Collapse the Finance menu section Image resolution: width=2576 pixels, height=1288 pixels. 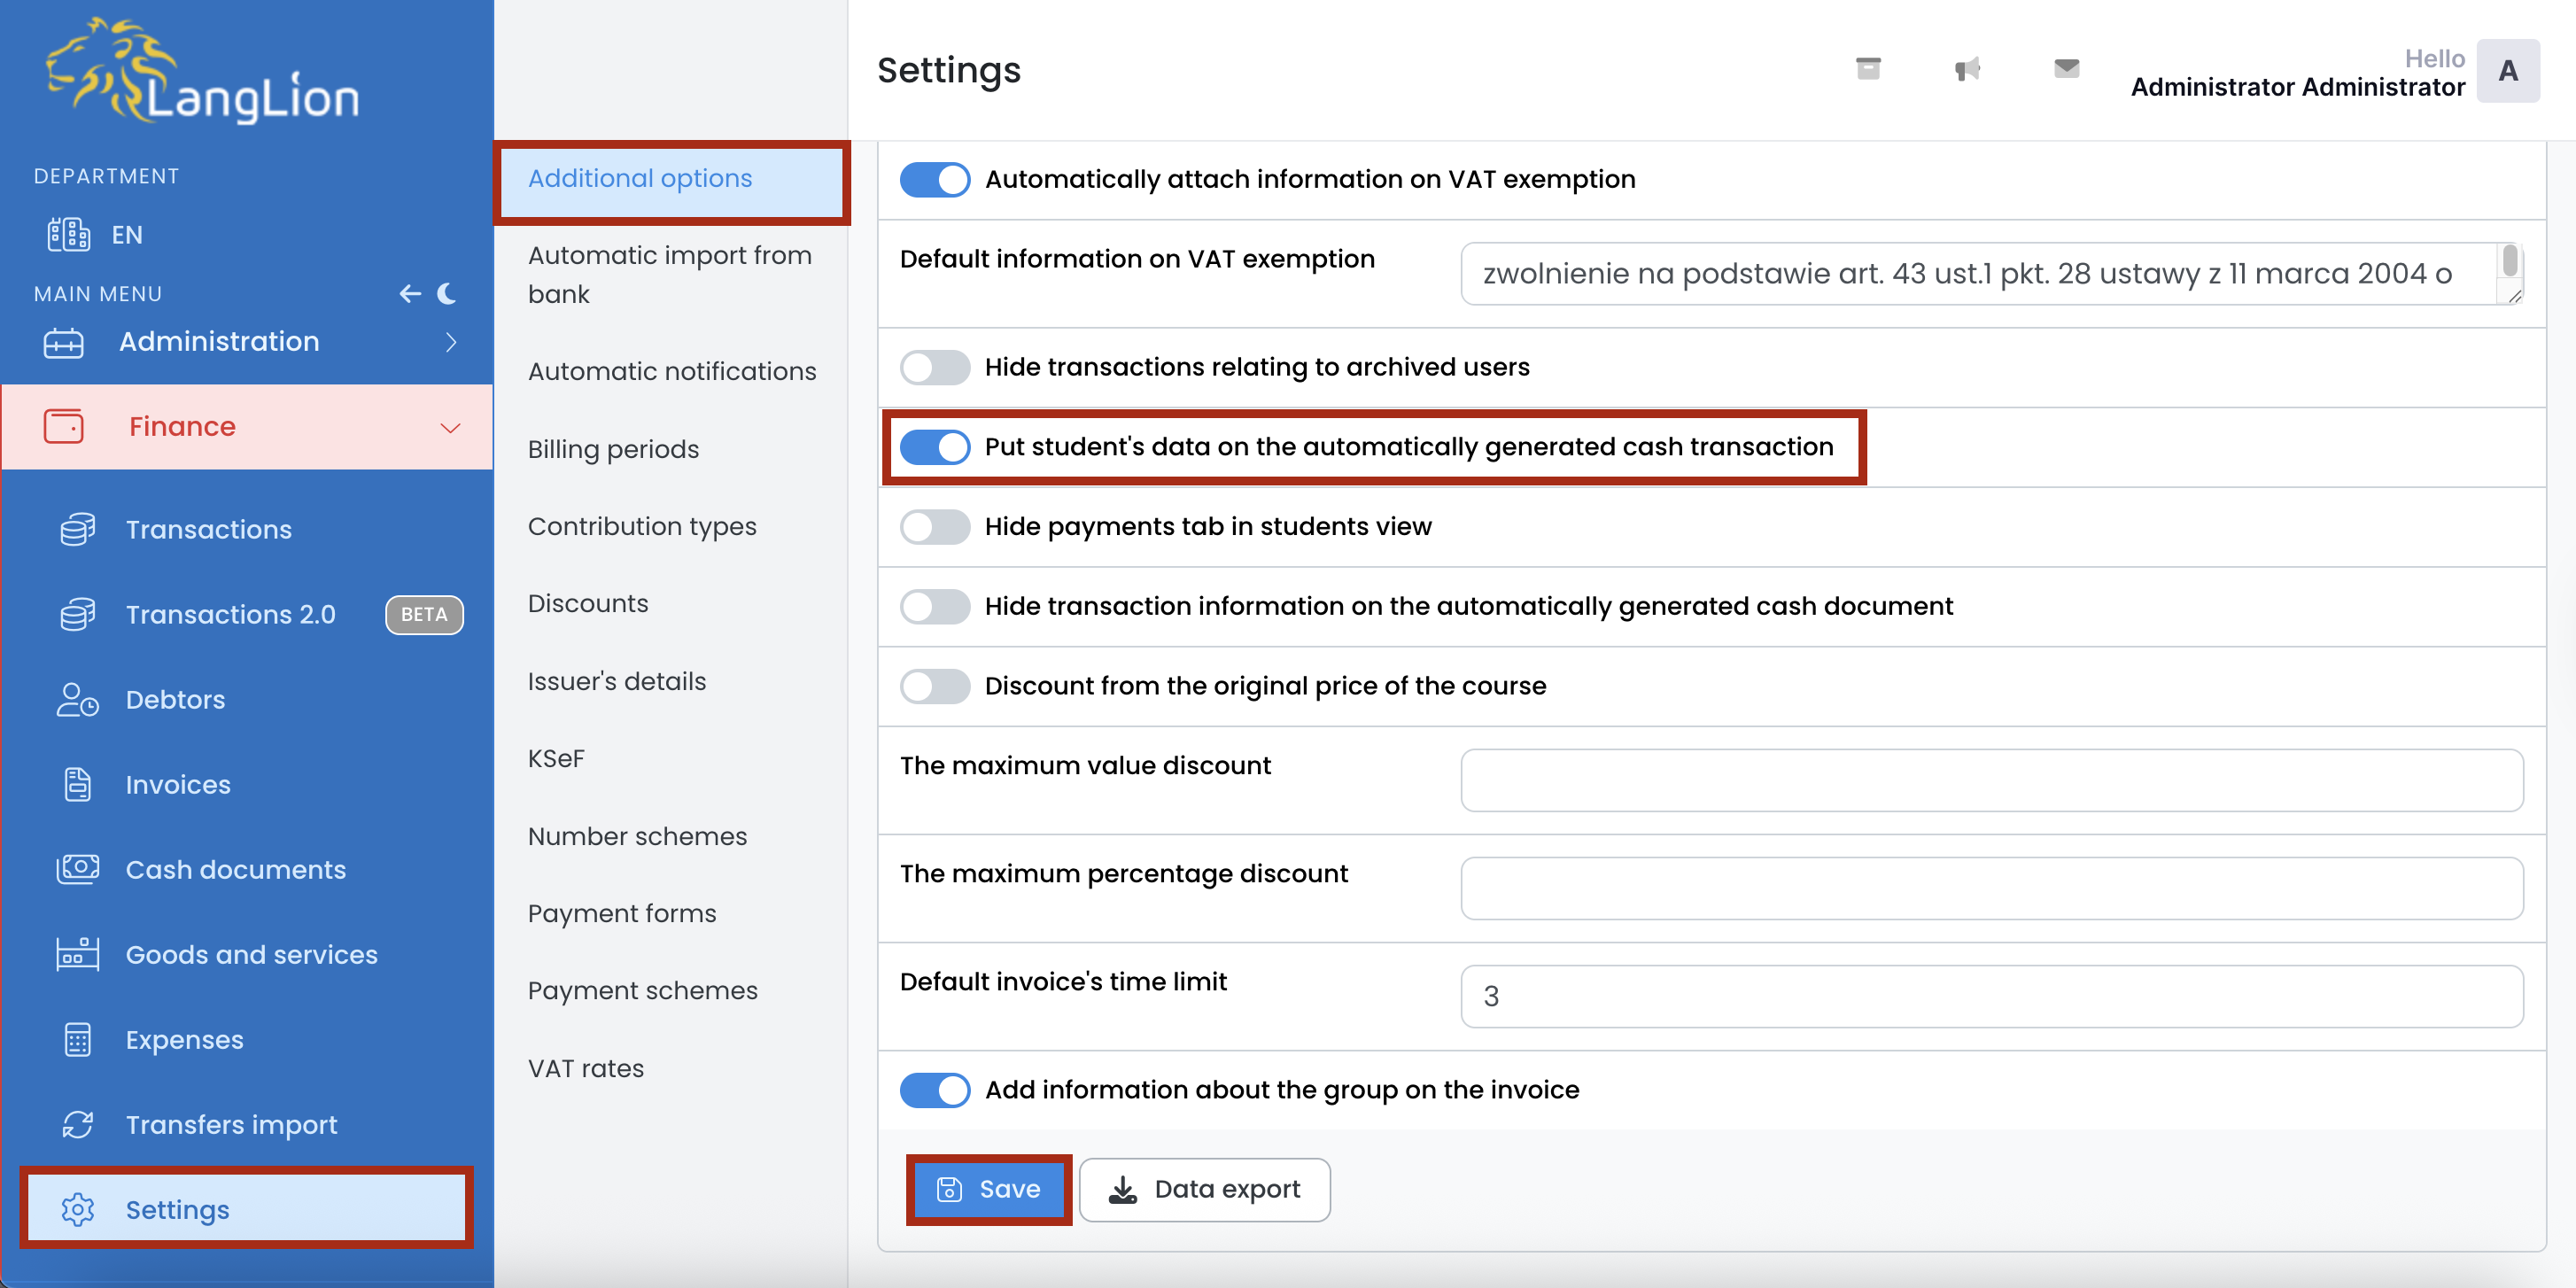click(451, 427)
